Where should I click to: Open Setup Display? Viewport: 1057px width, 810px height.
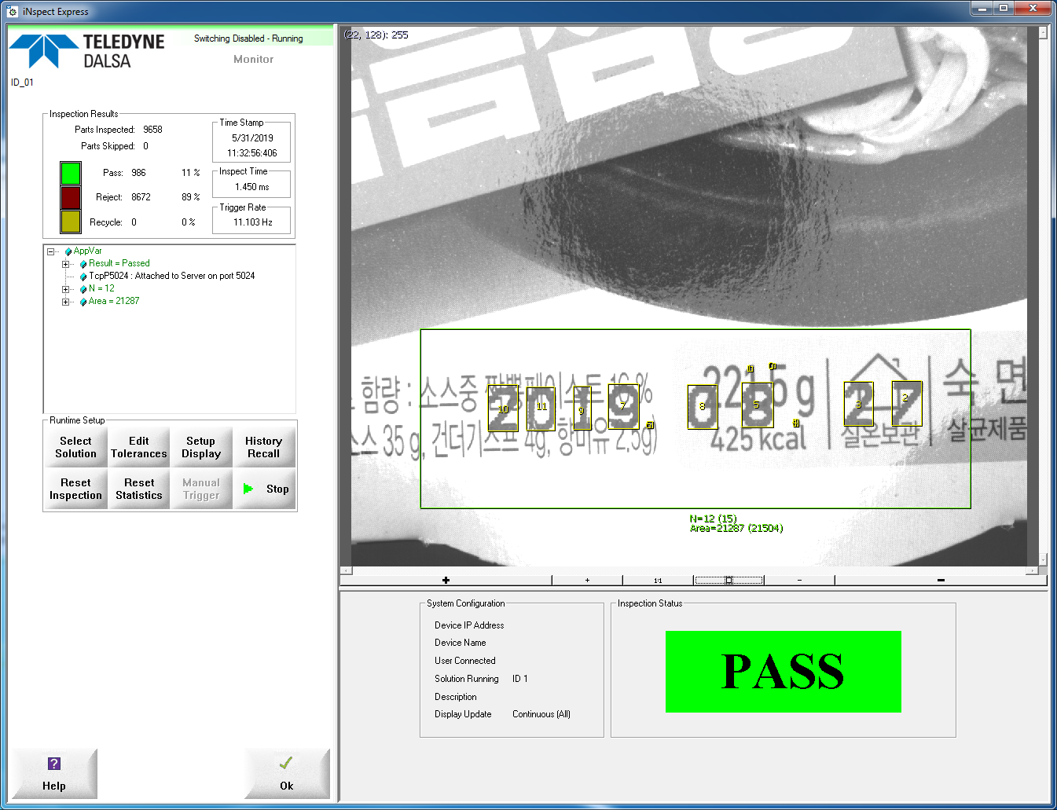click(201, 447)
